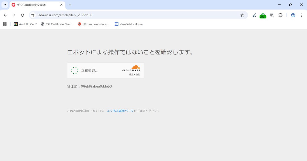
Task: Open Chrome's three-dot menu
Action: coord(302,15)
